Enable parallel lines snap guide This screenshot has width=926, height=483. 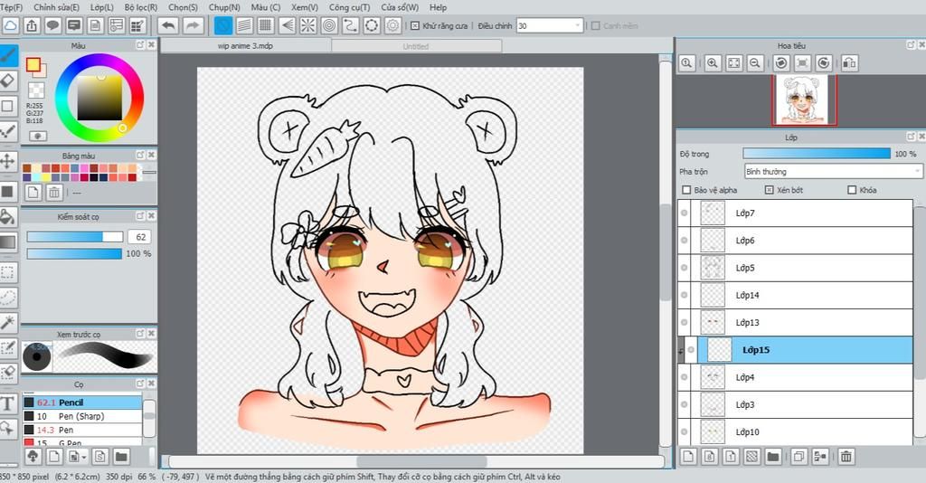click(244, 25)
